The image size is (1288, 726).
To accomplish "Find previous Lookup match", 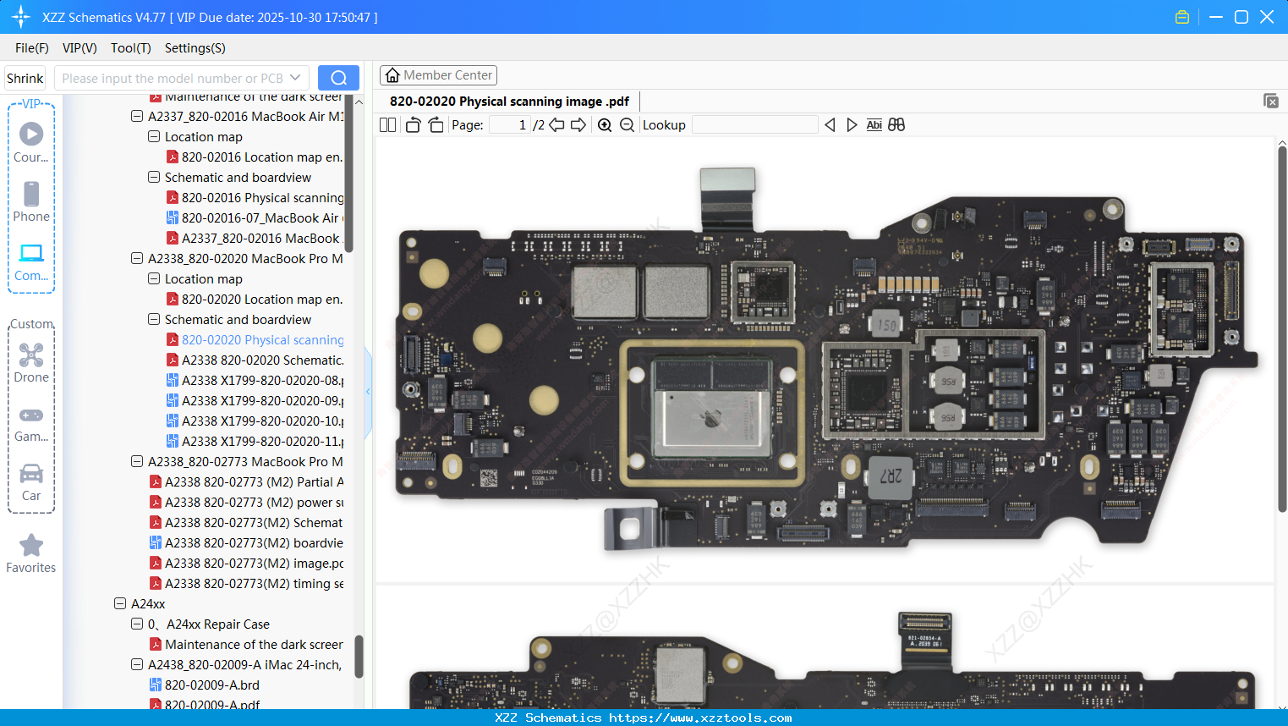I will pos(830,125).
